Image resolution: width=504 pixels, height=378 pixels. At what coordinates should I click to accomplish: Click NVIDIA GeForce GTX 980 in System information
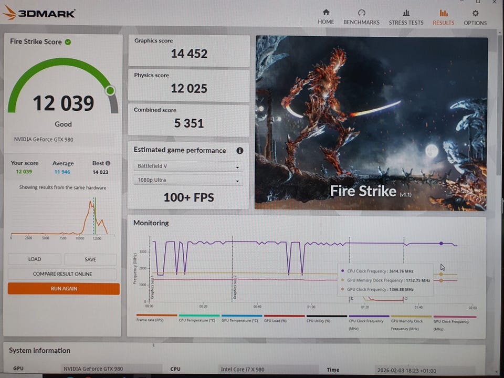click(x=93, y=369)
